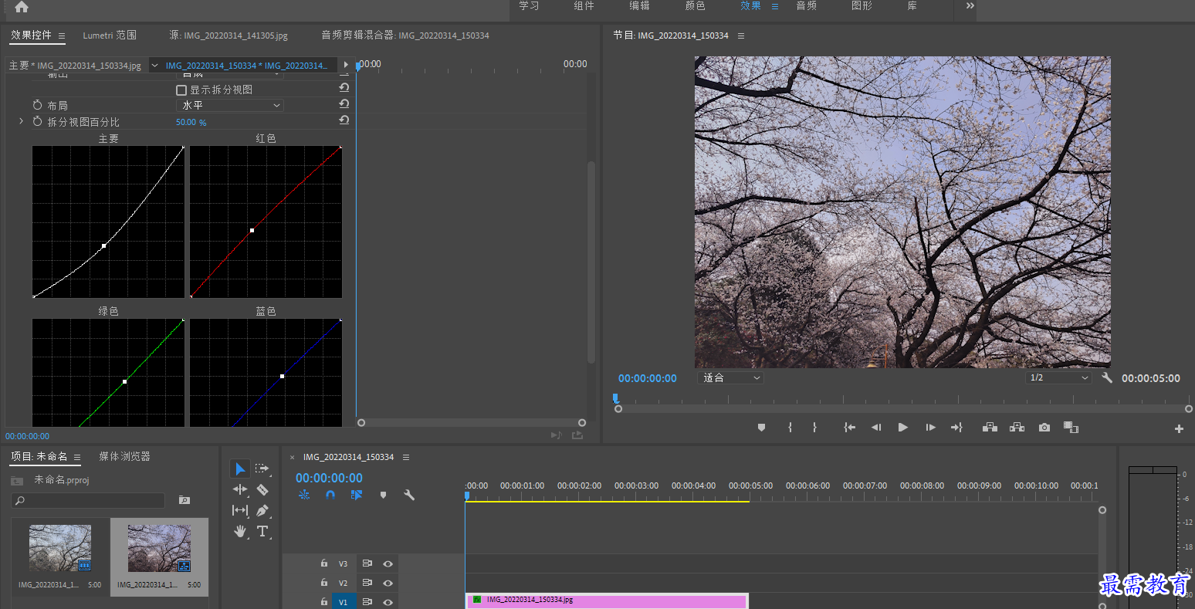Screen dimensions: 1195x609
Task: Switch to 音频剪辑混合器 tab
Action: pyautogui.click(x=405, y=36)
